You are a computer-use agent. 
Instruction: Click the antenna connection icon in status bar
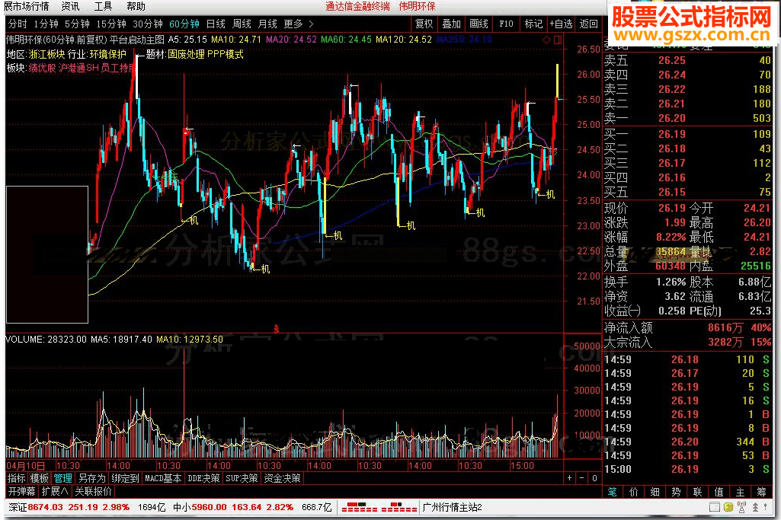coord(741,507)
